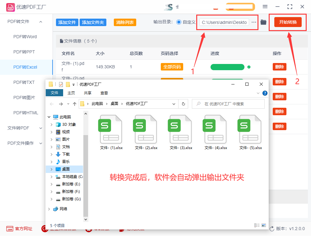Expand the 视频 tree node
Screen dimensions: 311x236
tap(52, 132)
